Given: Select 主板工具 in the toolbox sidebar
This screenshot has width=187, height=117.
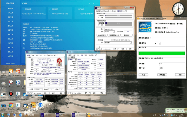Looking at the screenshot, I should point(10,17).
